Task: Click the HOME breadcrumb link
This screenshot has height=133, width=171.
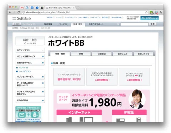Action: (x=15, y=28)
